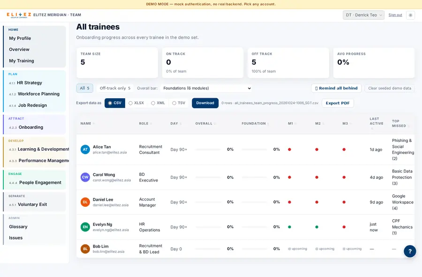Sort the table by Name column

pyautogui.click(x=88, y=124)
